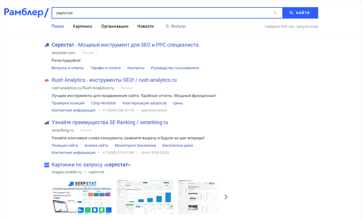
Task: Click the seranking.ru URL
Action: tap(62, 130)
